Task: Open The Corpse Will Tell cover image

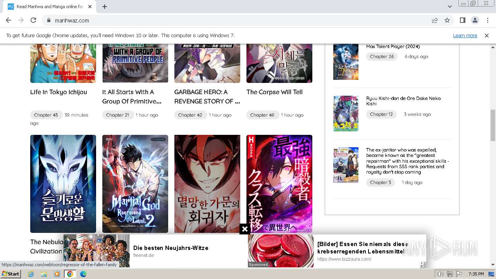Action: [279, 63]
